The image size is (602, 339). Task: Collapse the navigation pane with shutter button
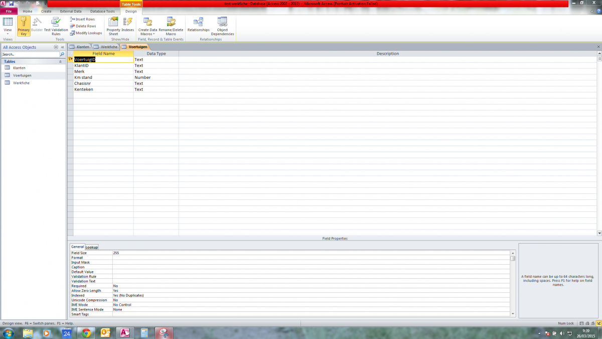click(62, 47)
